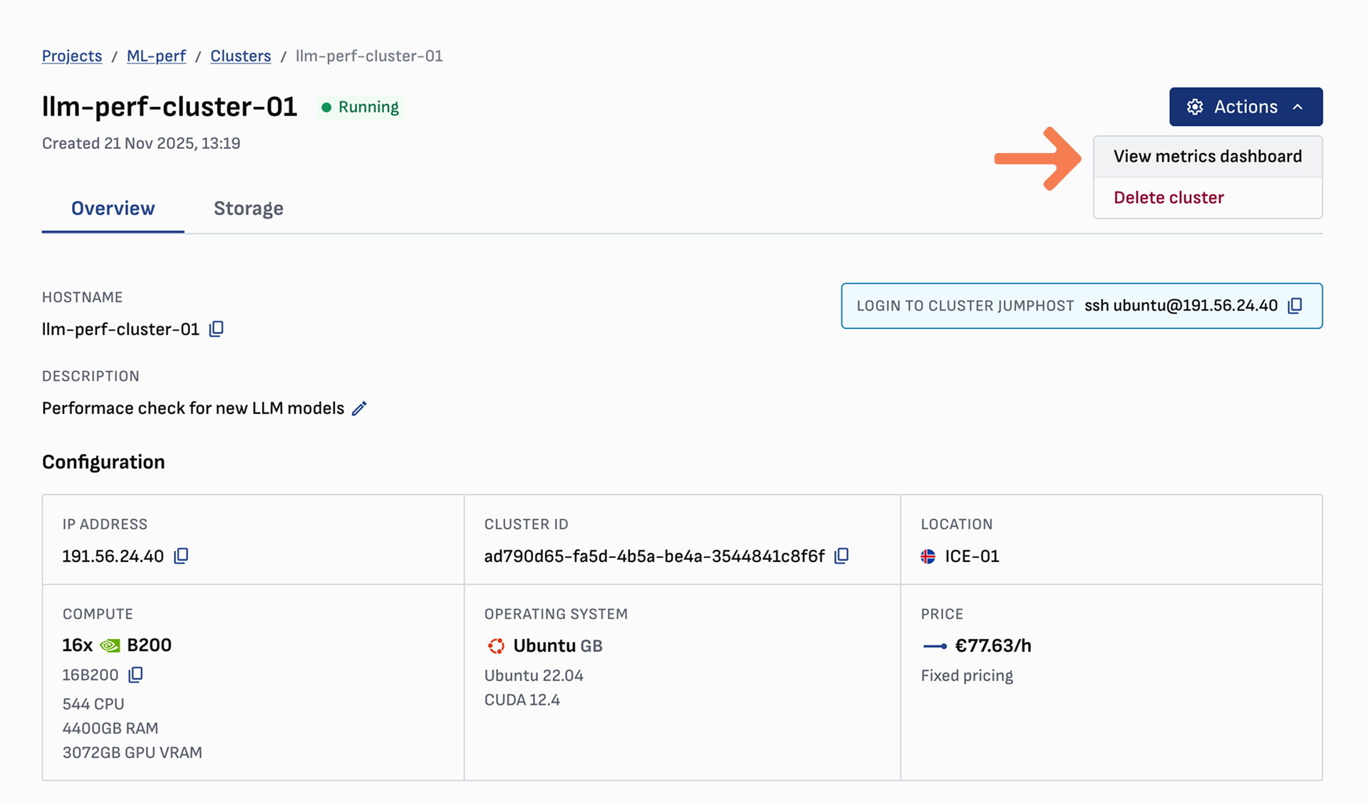Click the Iceland flag location icon

pos(928,556)
